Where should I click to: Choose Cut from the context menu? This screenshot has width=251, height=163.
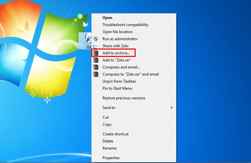pos(134,117)
